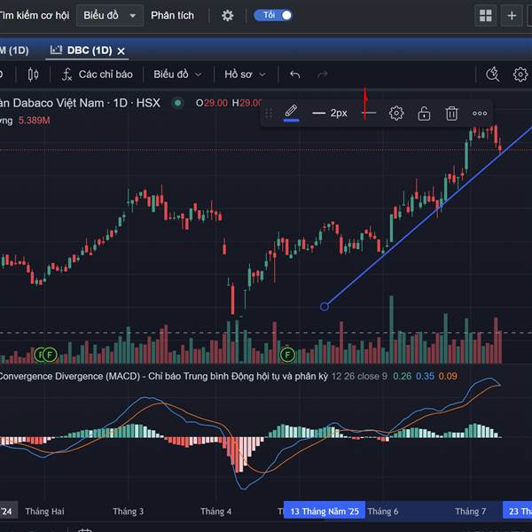The image size is (532, 532).
Task: Close the DBC (1D) tab
Action: (121, 51)
